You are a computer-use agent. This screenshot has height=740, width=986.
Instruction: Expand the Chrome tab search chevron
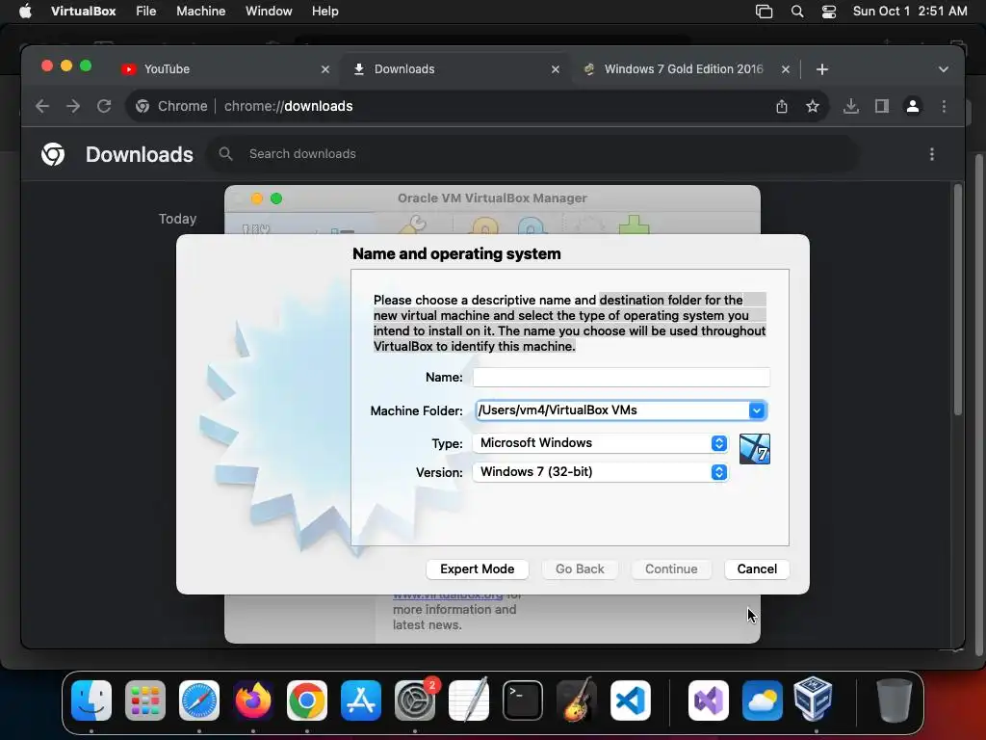click(944, 69)
